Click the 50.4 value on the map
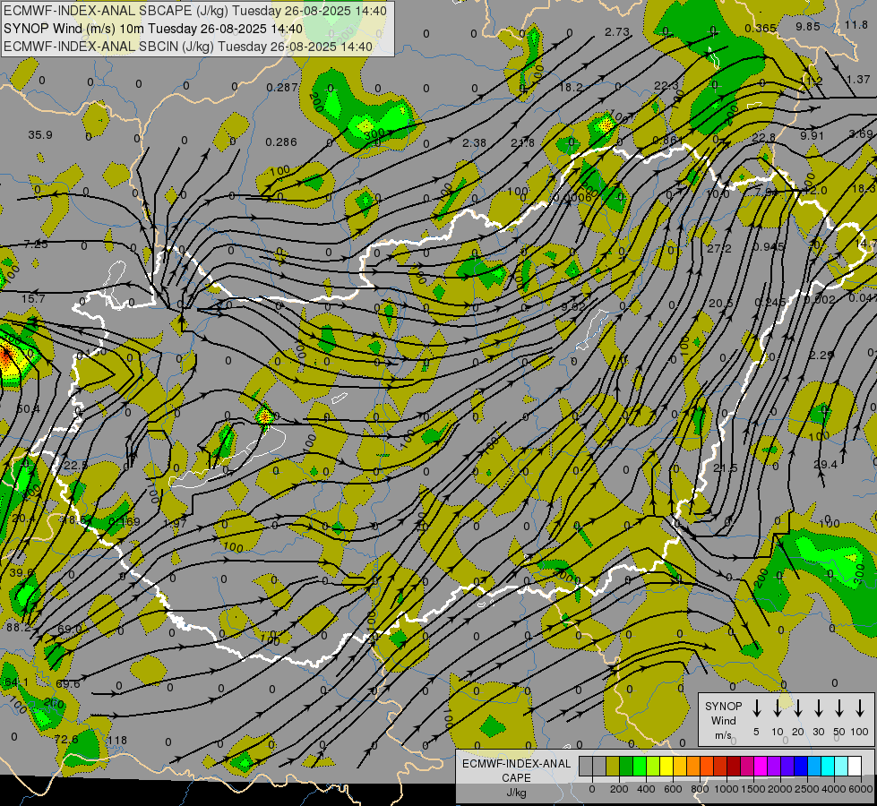This screenshot has height=806, width=877. click(29, 409)
